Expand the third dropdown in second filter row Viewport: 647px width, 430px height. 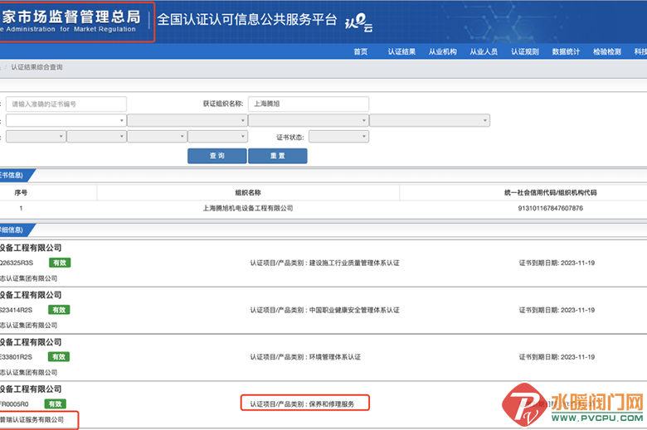(x=309, y=120)
